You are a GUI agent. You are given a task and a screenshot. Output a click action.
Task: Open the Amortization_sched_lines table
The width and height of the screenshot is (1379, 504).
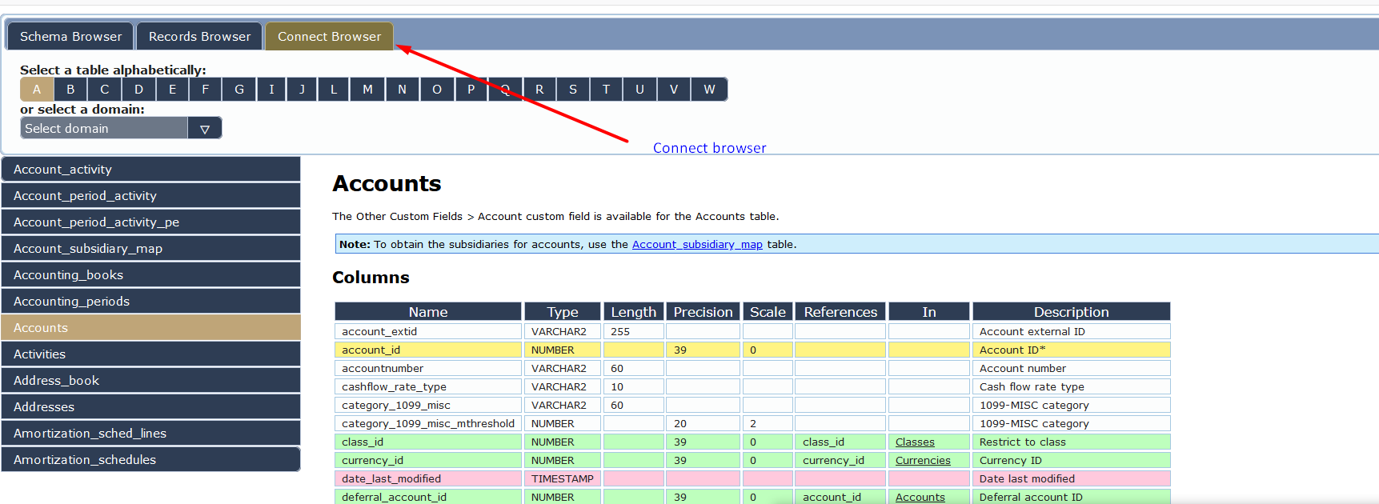151,433
